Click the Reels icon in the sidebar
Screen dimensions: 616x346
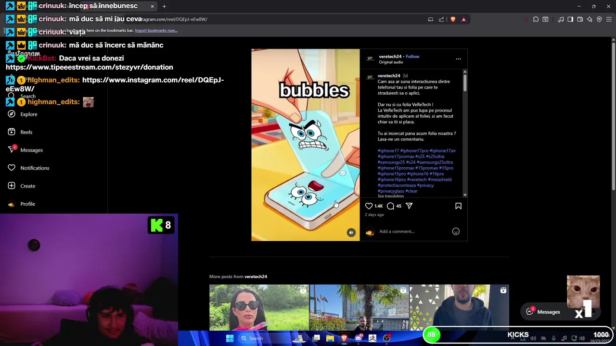[12, 132]
